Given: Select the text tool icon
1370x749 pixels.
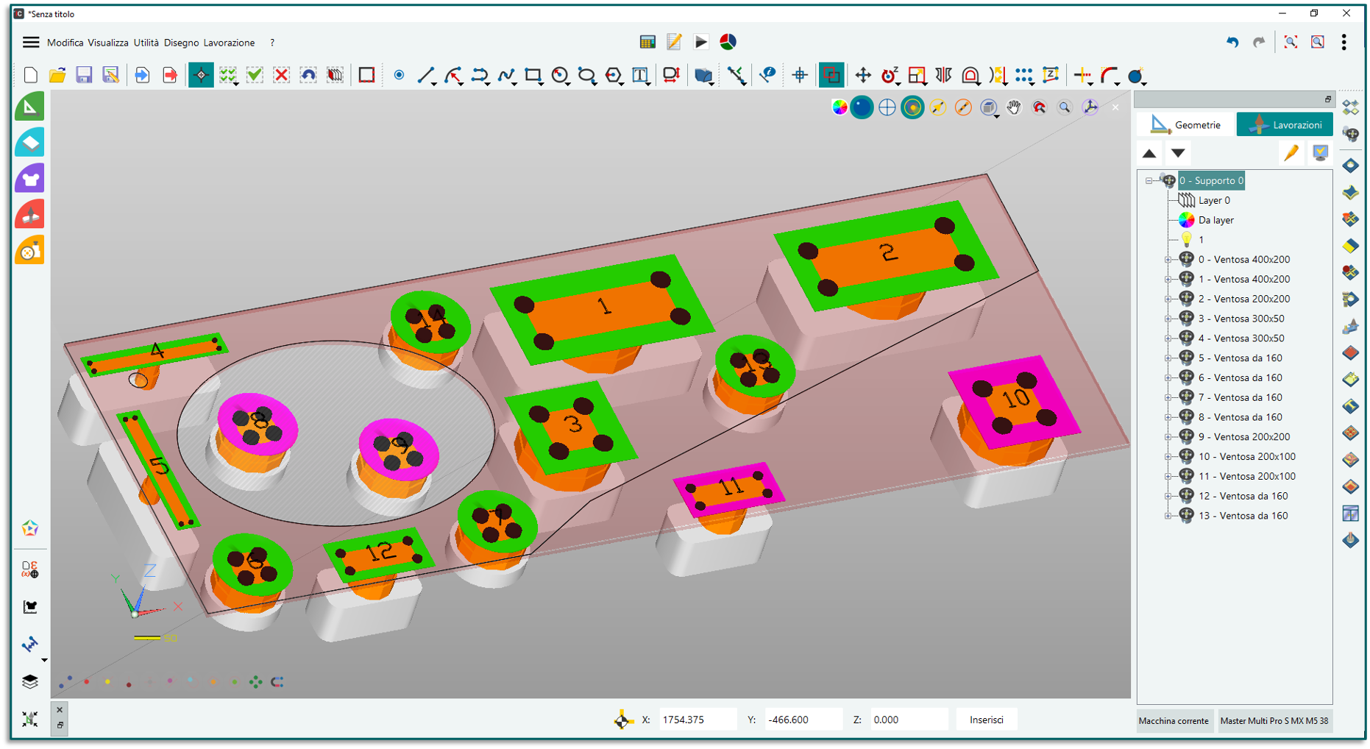Looking at the screenshot, I should pos(640,75).
